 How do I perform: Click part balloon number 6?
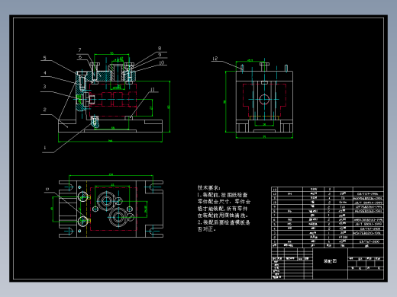point(80,57)
